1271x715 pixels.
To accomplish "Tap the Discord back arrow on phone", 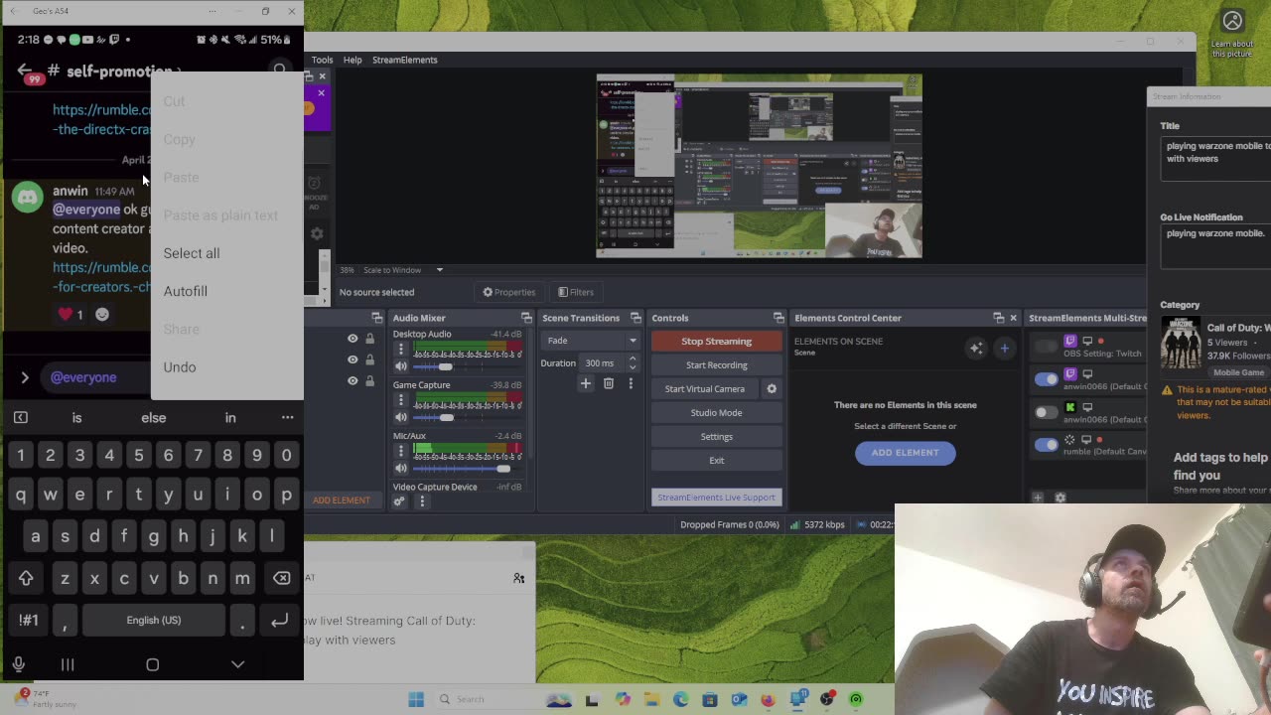I will [x=24, y=71].
